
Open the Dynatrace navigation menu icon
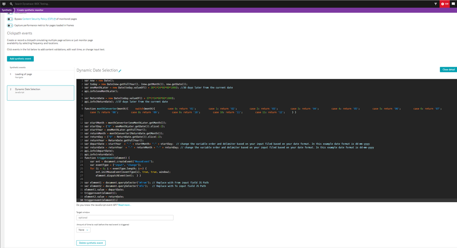coord(4,4)
